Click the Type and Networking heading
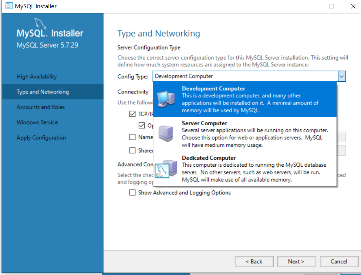 click(x=159, y=34)
